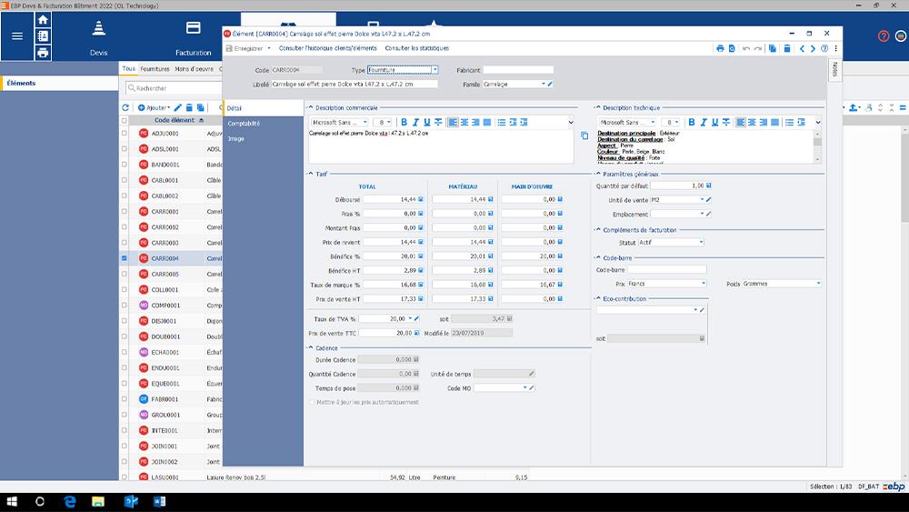This screenshot has width=909, height=512.
Task: Open the Type dropdown showing Fourniture
Action: [x=435, y=69]
